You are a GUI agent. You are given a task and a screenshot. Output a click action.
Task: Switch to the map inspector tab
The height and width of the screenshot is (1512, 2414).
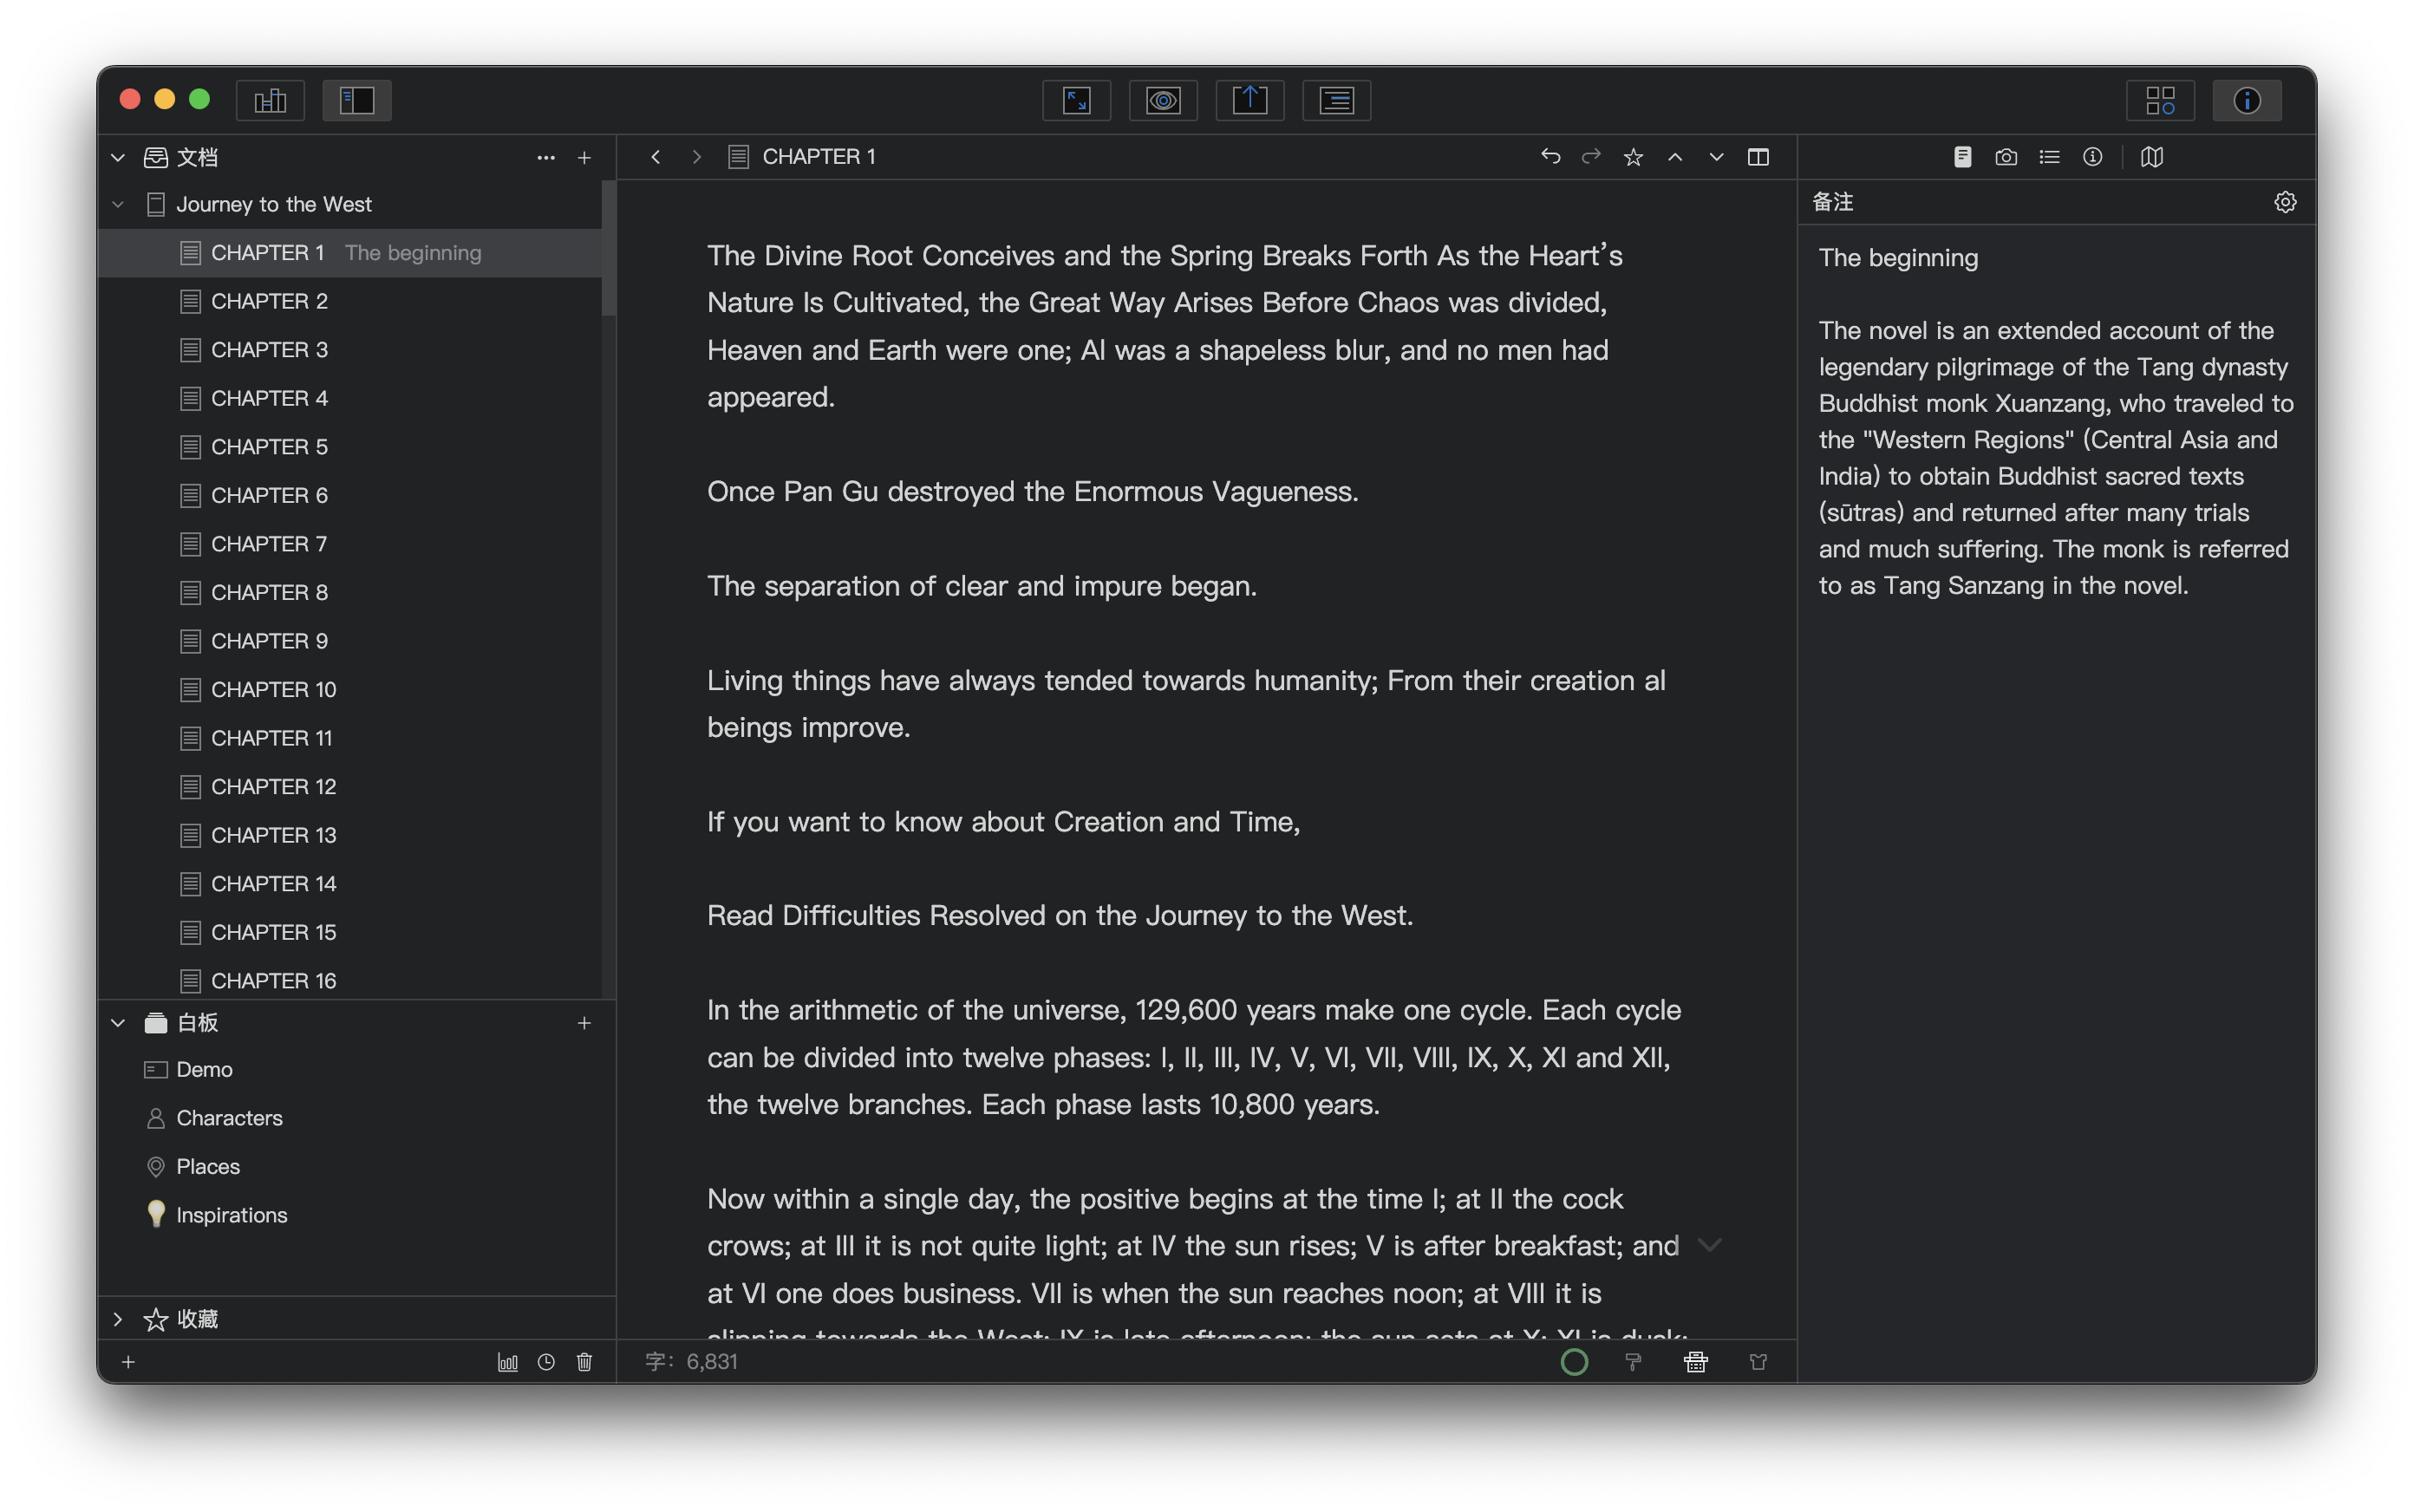[x=2152, y=157]
